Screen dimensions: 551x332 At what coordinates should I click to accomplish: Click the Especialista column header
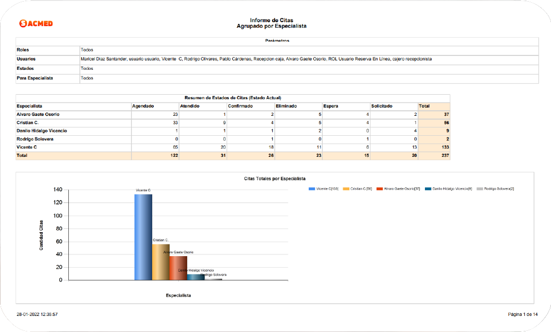click(x=30, y=106)
